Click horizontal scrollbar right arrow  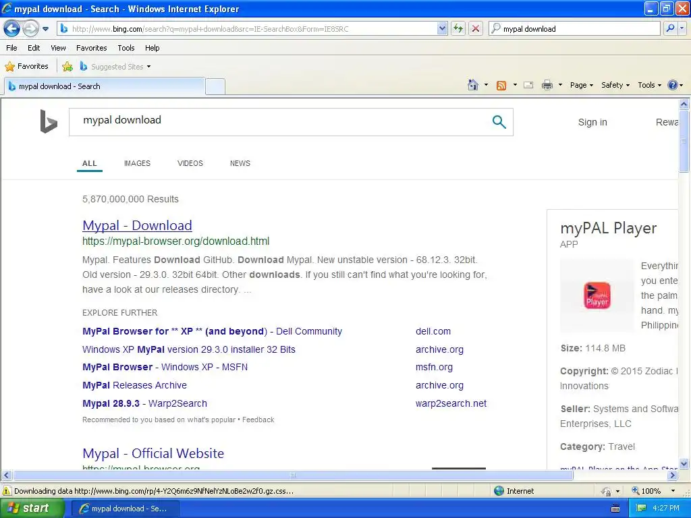point(673,476)
